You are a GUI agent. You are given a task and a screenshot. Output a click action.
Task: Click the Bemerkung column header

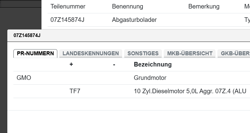pos(204,7)
